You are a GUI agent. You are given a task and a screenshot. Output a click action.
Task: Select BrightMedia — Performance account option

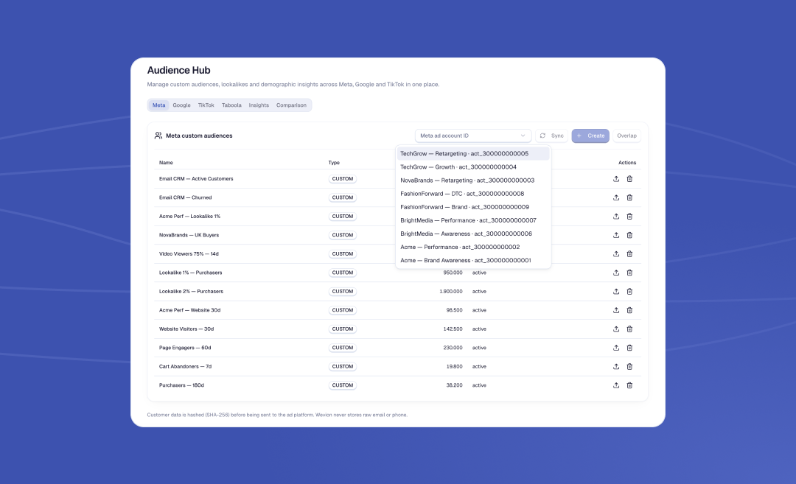(473, 220)
